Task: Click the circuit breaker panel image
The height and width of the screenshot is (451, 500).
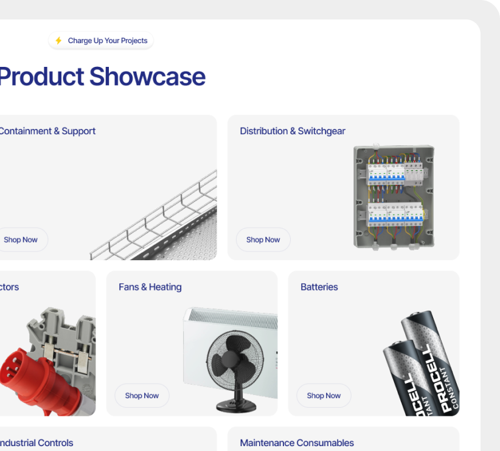Action: point(394,197)
